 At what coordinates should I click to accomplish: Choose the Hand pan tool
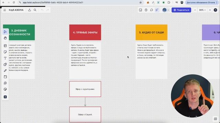coord(5,38)
